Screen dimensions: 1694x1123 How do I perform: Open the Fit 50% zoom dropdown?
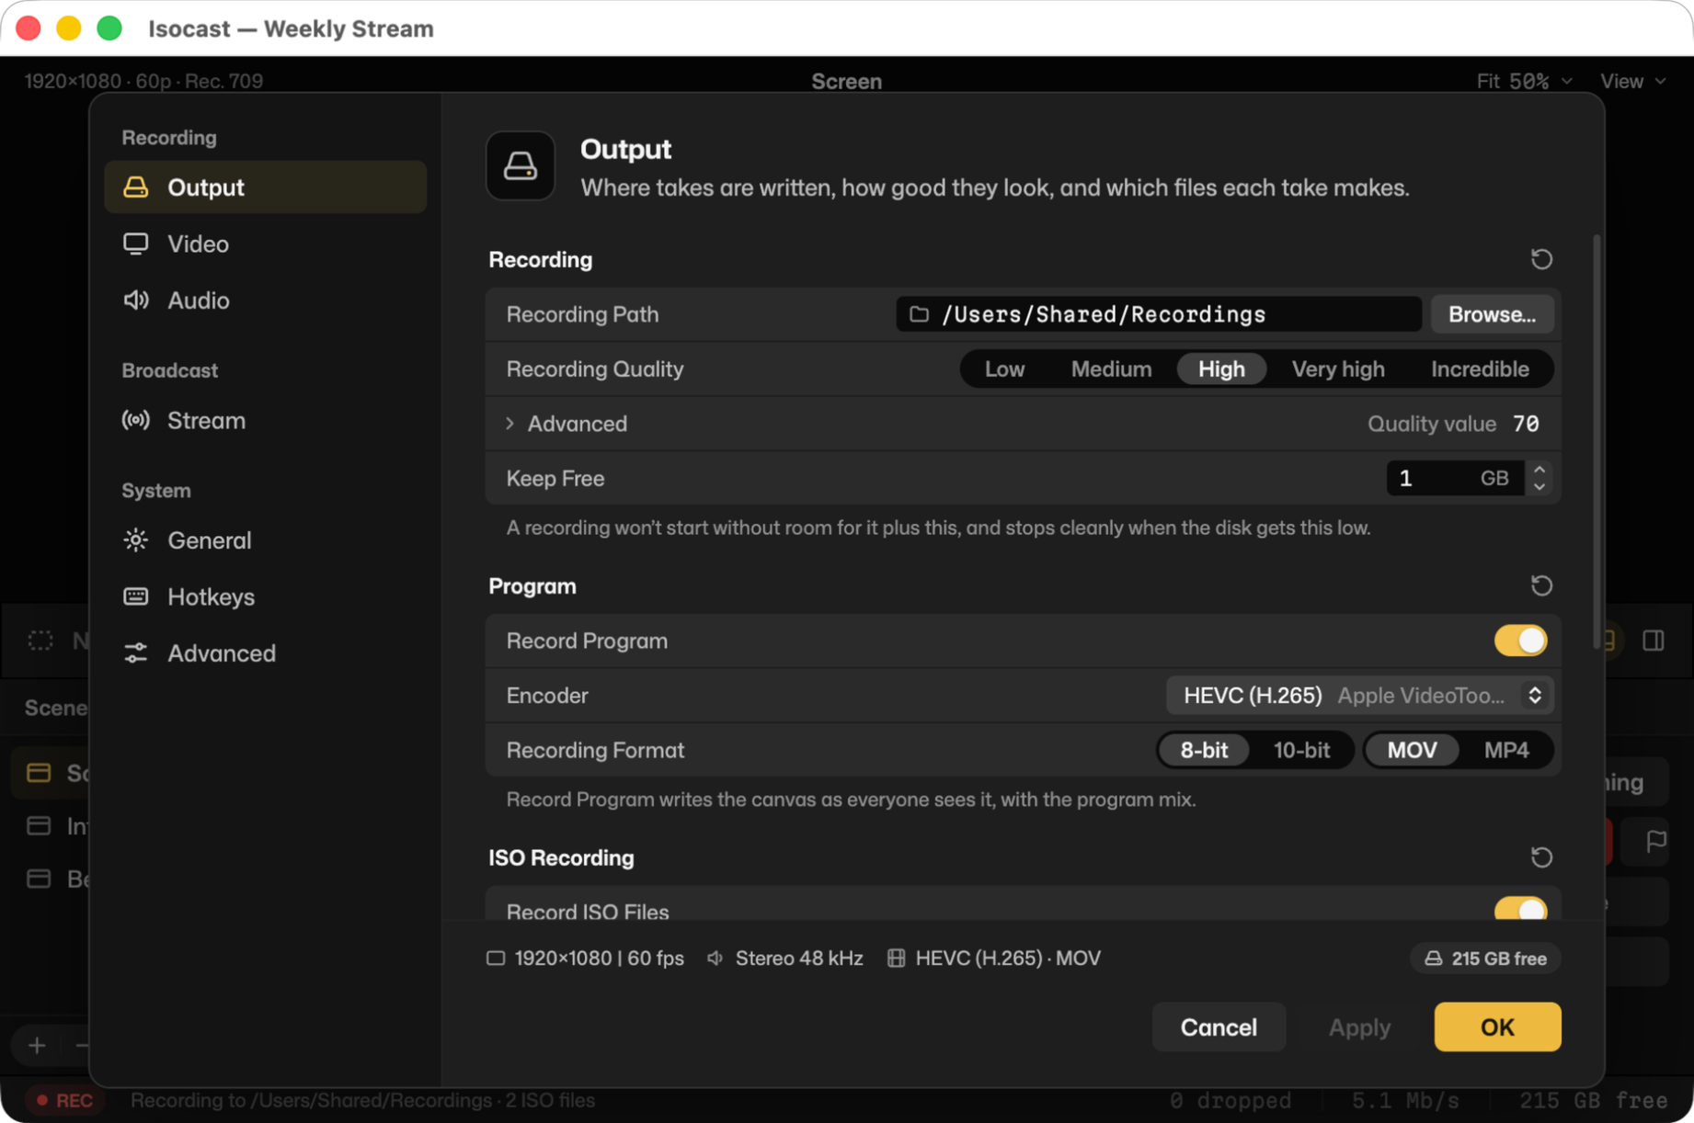click(x=1524, y=81)
